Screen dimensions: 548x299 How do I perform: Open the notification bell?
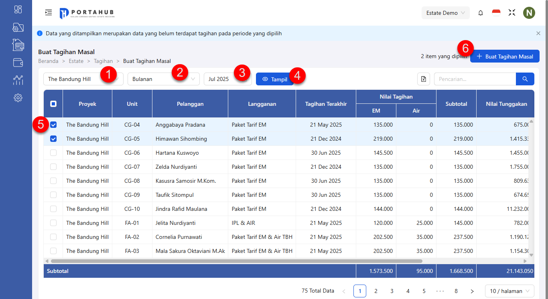[481, 13]
